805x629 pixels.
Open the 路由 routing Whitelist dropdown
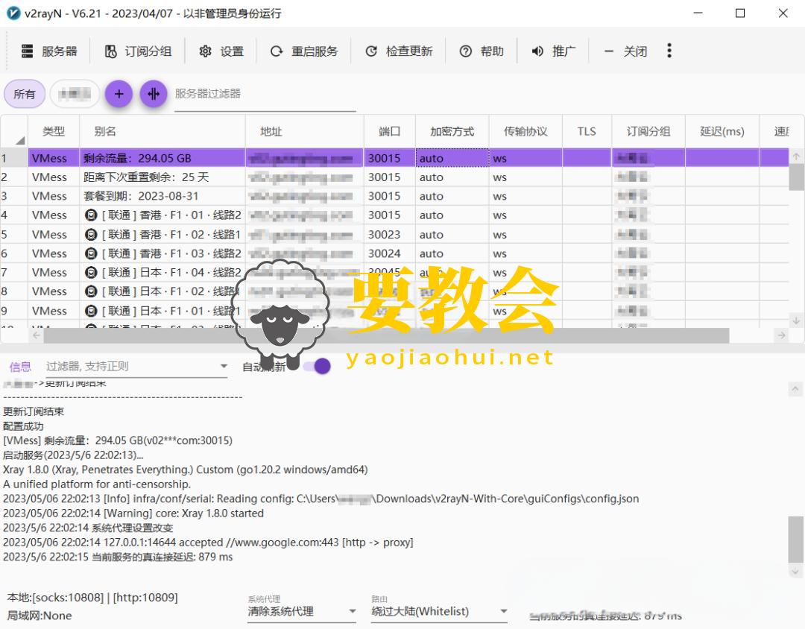pos(440,611)
